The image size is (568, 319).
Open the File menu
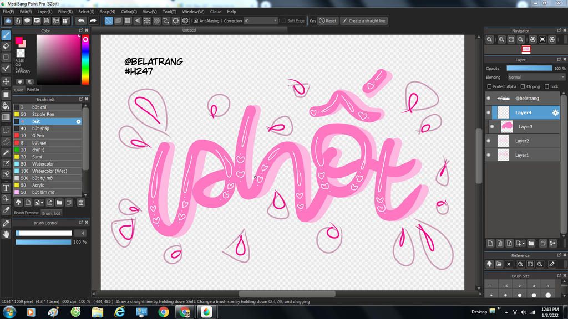point(8,12)
